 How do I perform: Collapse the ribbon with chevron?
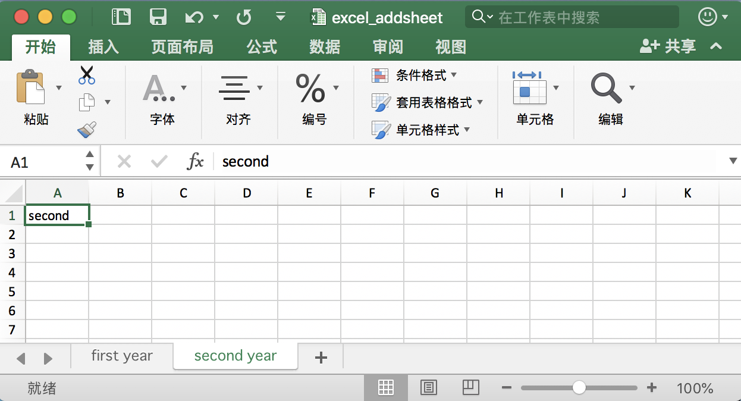(x=717, y=46)
